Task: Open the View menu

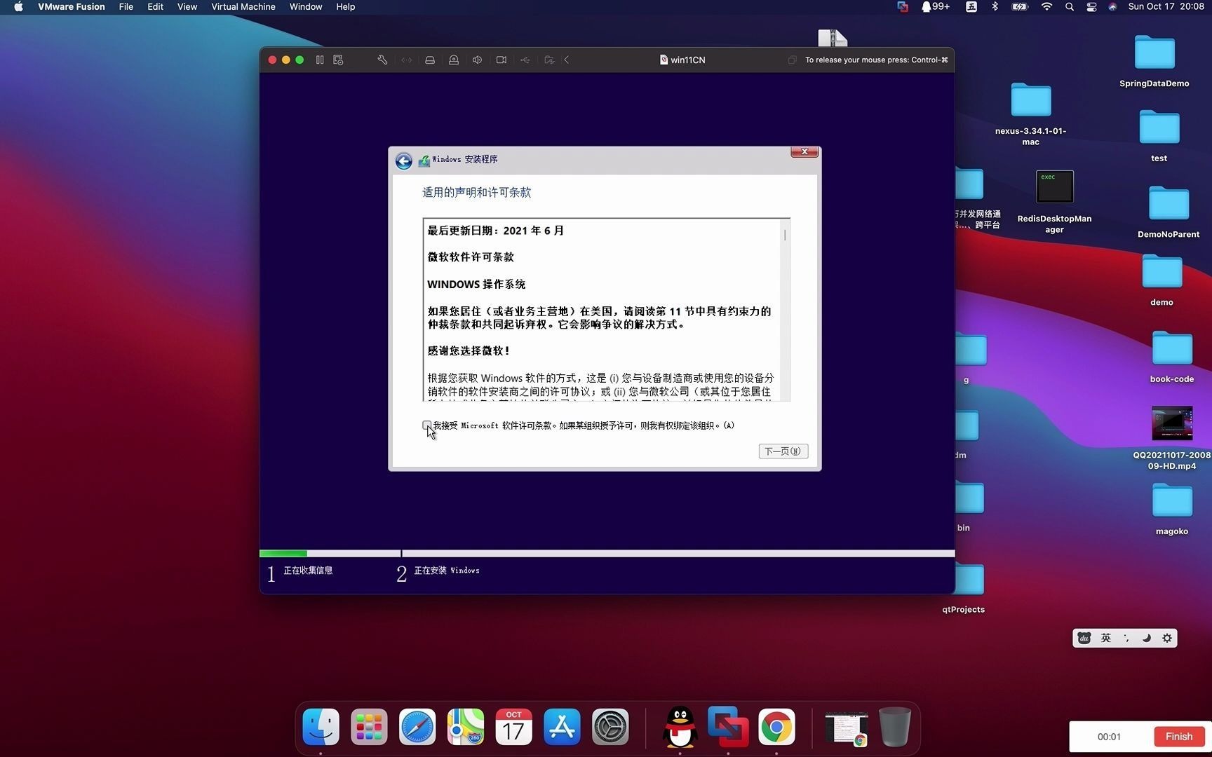Action: pyautogui.click(x=187, y=7)
